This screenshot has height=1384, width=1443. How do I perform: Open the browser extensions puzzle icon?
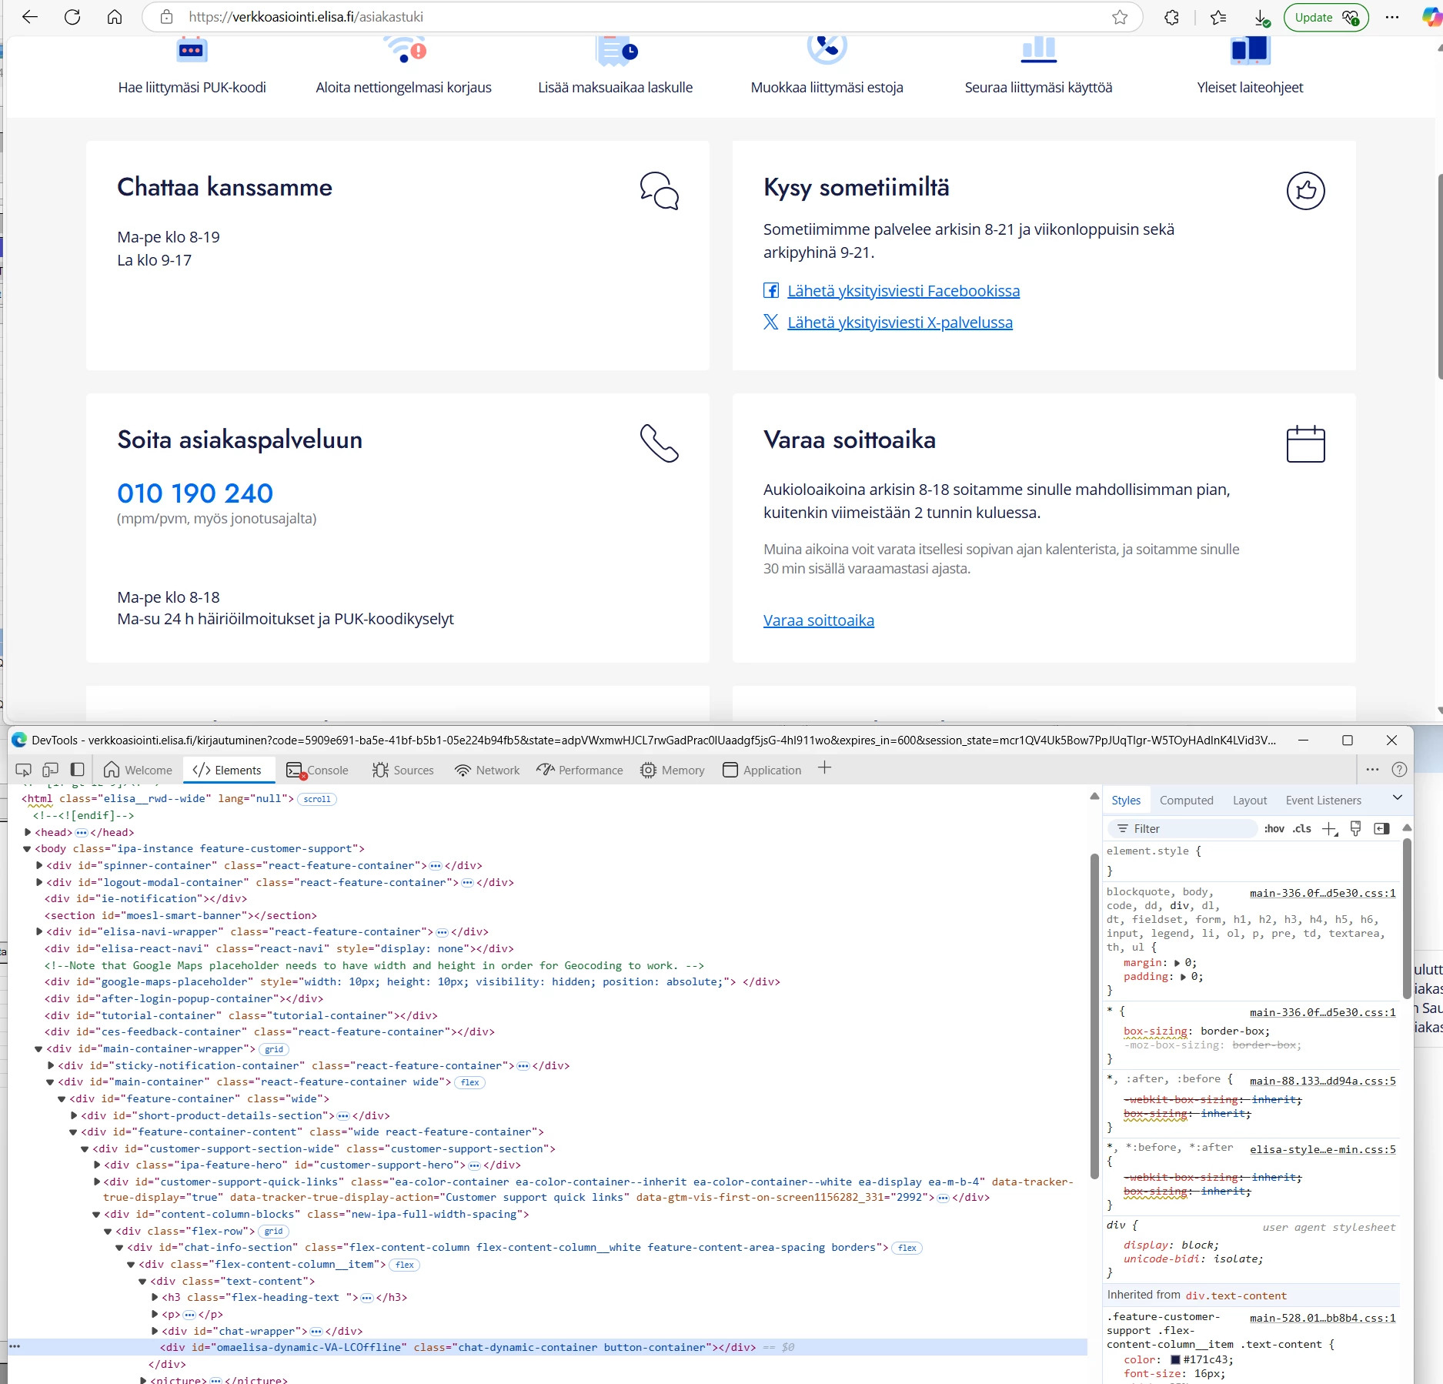pyautogui.click(x=1172, y=17)
